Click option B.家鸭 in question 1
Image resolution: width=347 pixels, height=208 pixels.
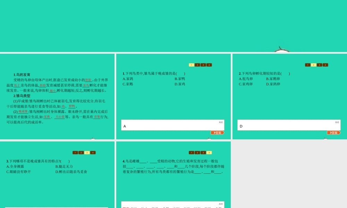point(180,79)
